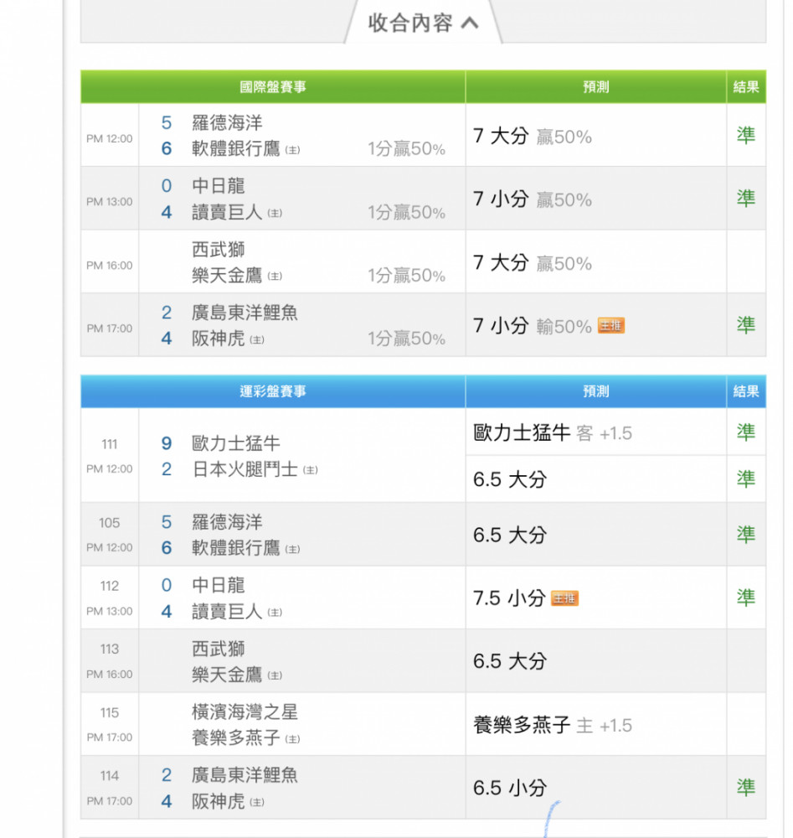This screenshot has width=793, height=838.
Task: Select 讀賣巨人 in the 運彩盤 table
Action: [x=227, y=611]
